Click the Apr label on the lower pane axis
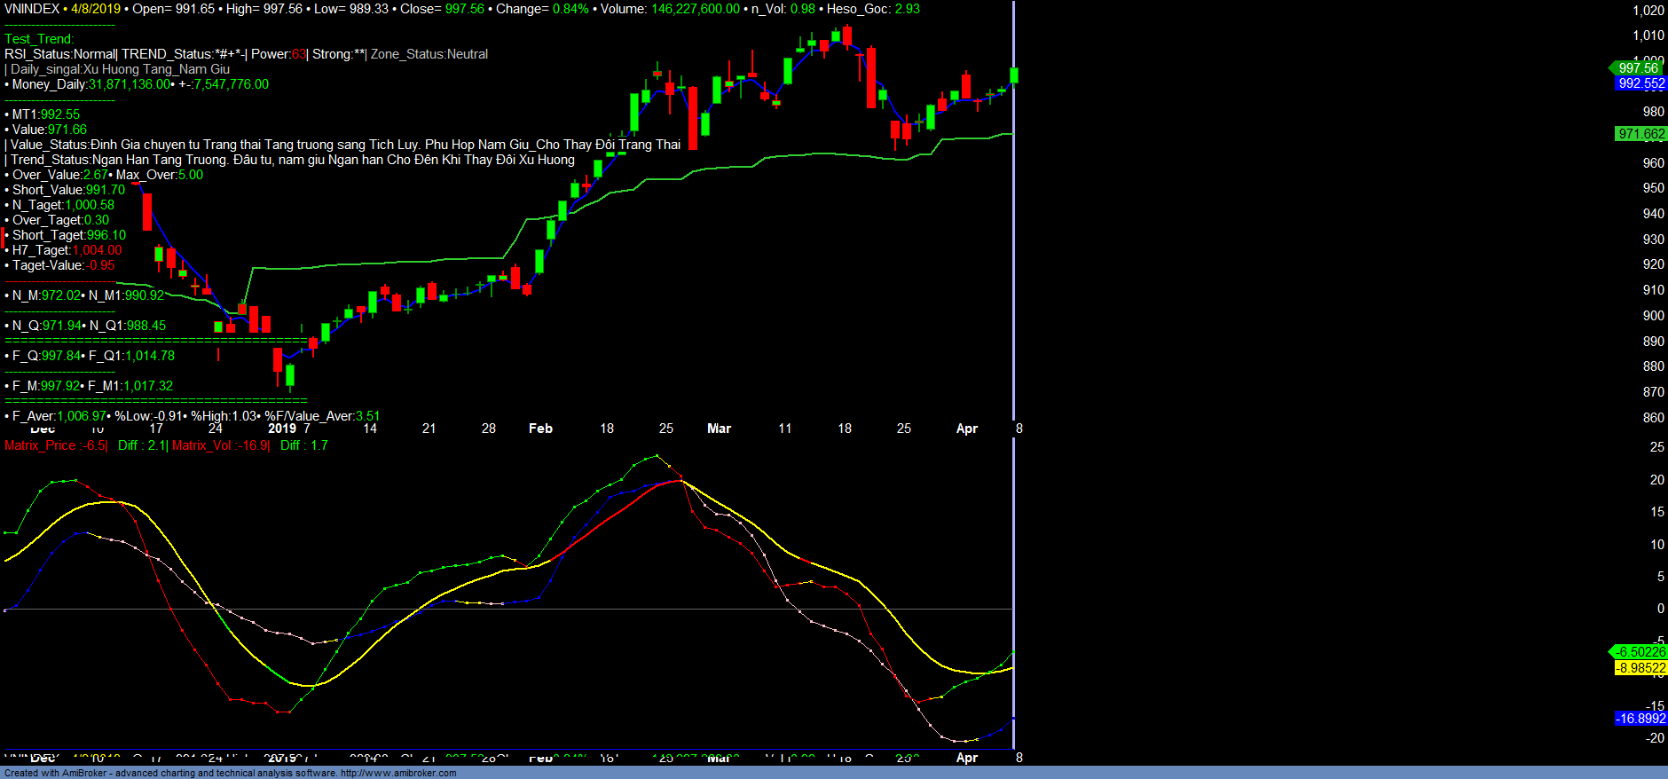The width and height of the screenshot is (1668, 779). click(x=966, y=758)
